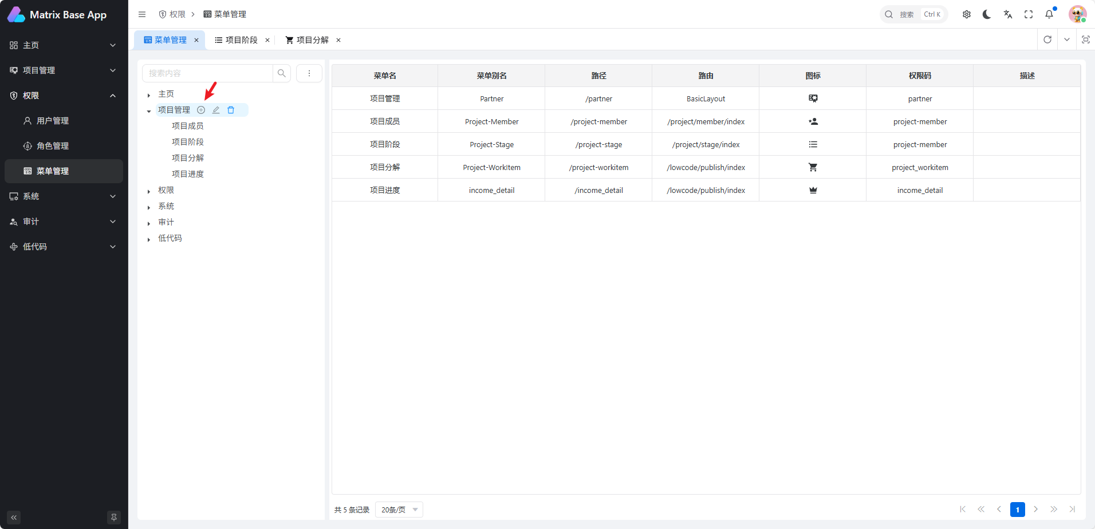Image resolution: width=1095 pixels, height=529 pixels.
Task: Click page number 1 in pagination
Action: pyautogui.click(x=1018, y=509)
